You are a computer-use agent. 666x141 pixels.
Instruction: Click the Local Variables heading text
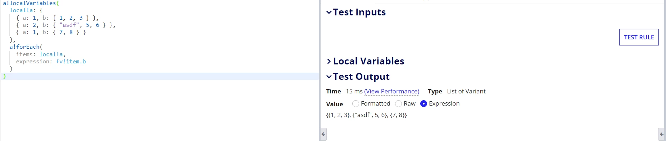(369, 61)
